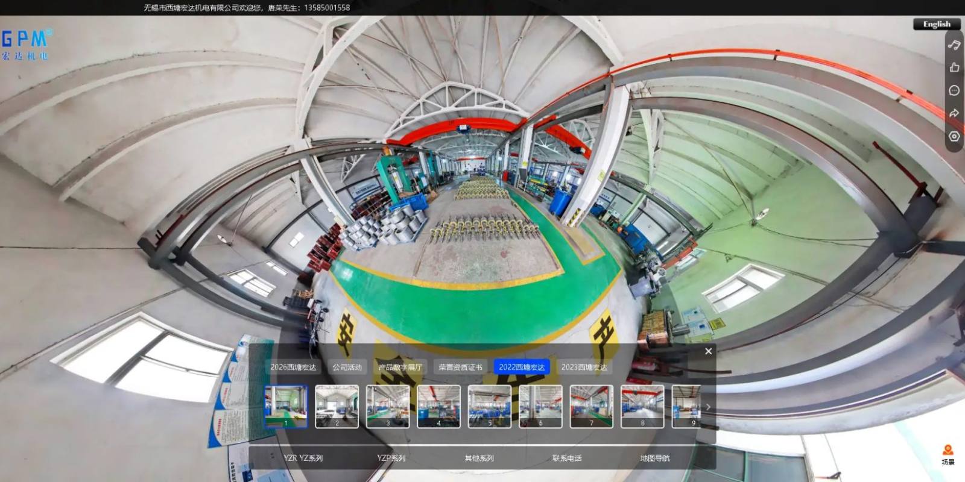Share the tour using the arrow icon
Image resolution: width=965 pixels, height=482 pixels.
pos(954,113)
